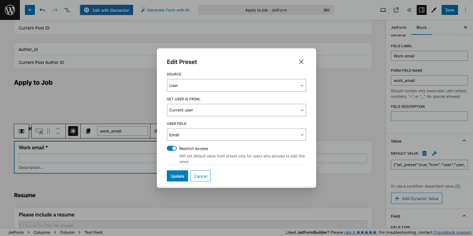Open the User Field dropdown showing Email

(x=236, y=135)
